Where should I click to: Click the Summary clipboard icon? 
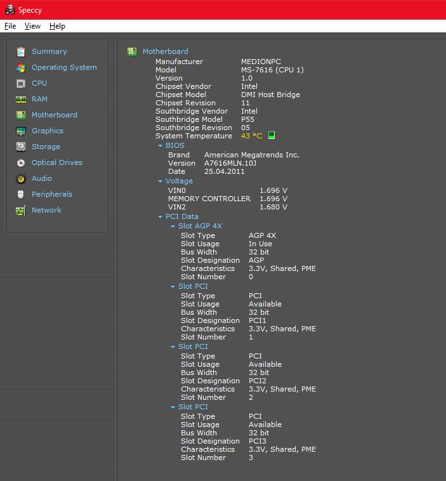[21, 51]
